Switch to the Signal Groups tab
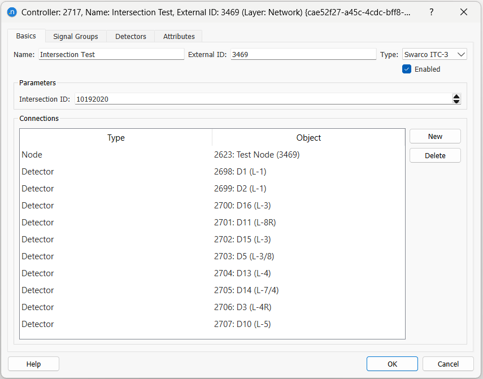Screen dimensions: 483x379 [75, 36]
